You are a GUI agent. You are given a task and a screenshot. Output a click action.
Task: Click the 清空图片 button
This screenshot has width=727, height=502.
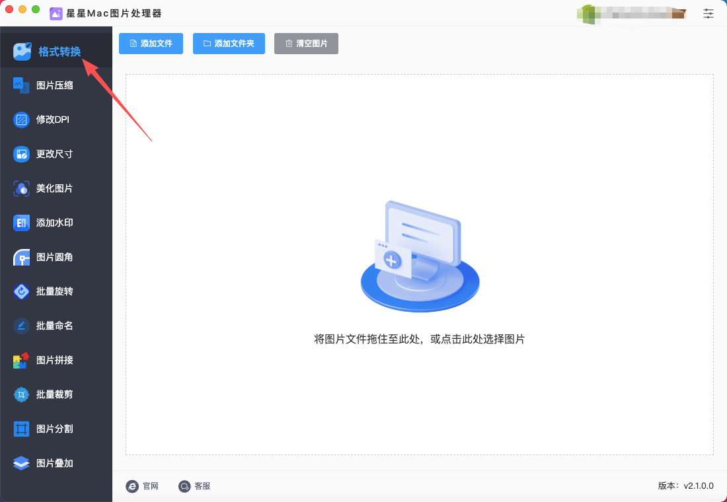tap(306, 44)
